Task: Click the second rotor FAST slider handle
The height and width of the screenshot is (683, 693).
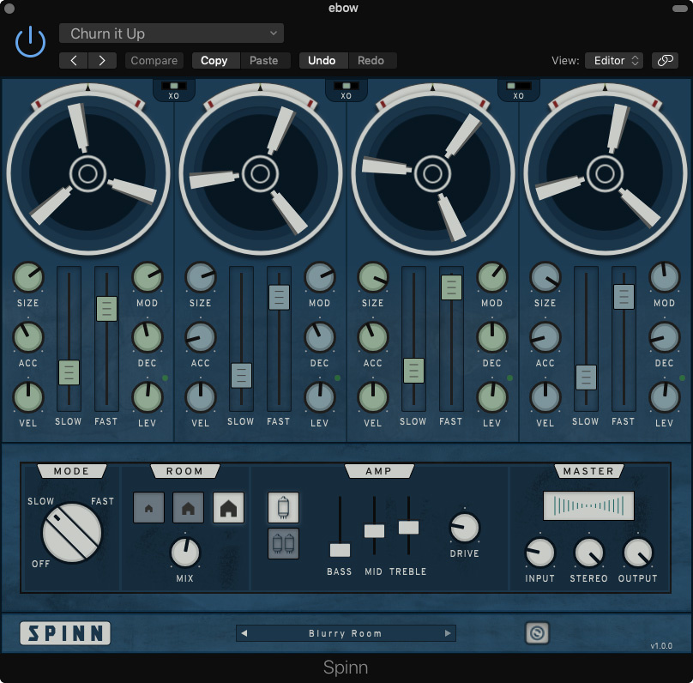Action: [x=279, y=297]
